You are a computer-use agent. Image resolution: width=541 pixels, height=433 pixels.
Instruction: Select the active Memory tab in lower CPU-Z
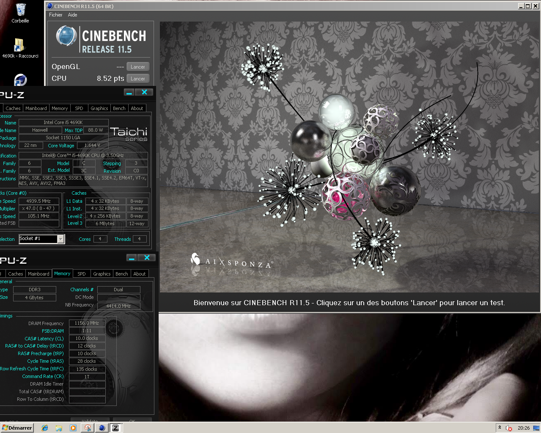62,273
